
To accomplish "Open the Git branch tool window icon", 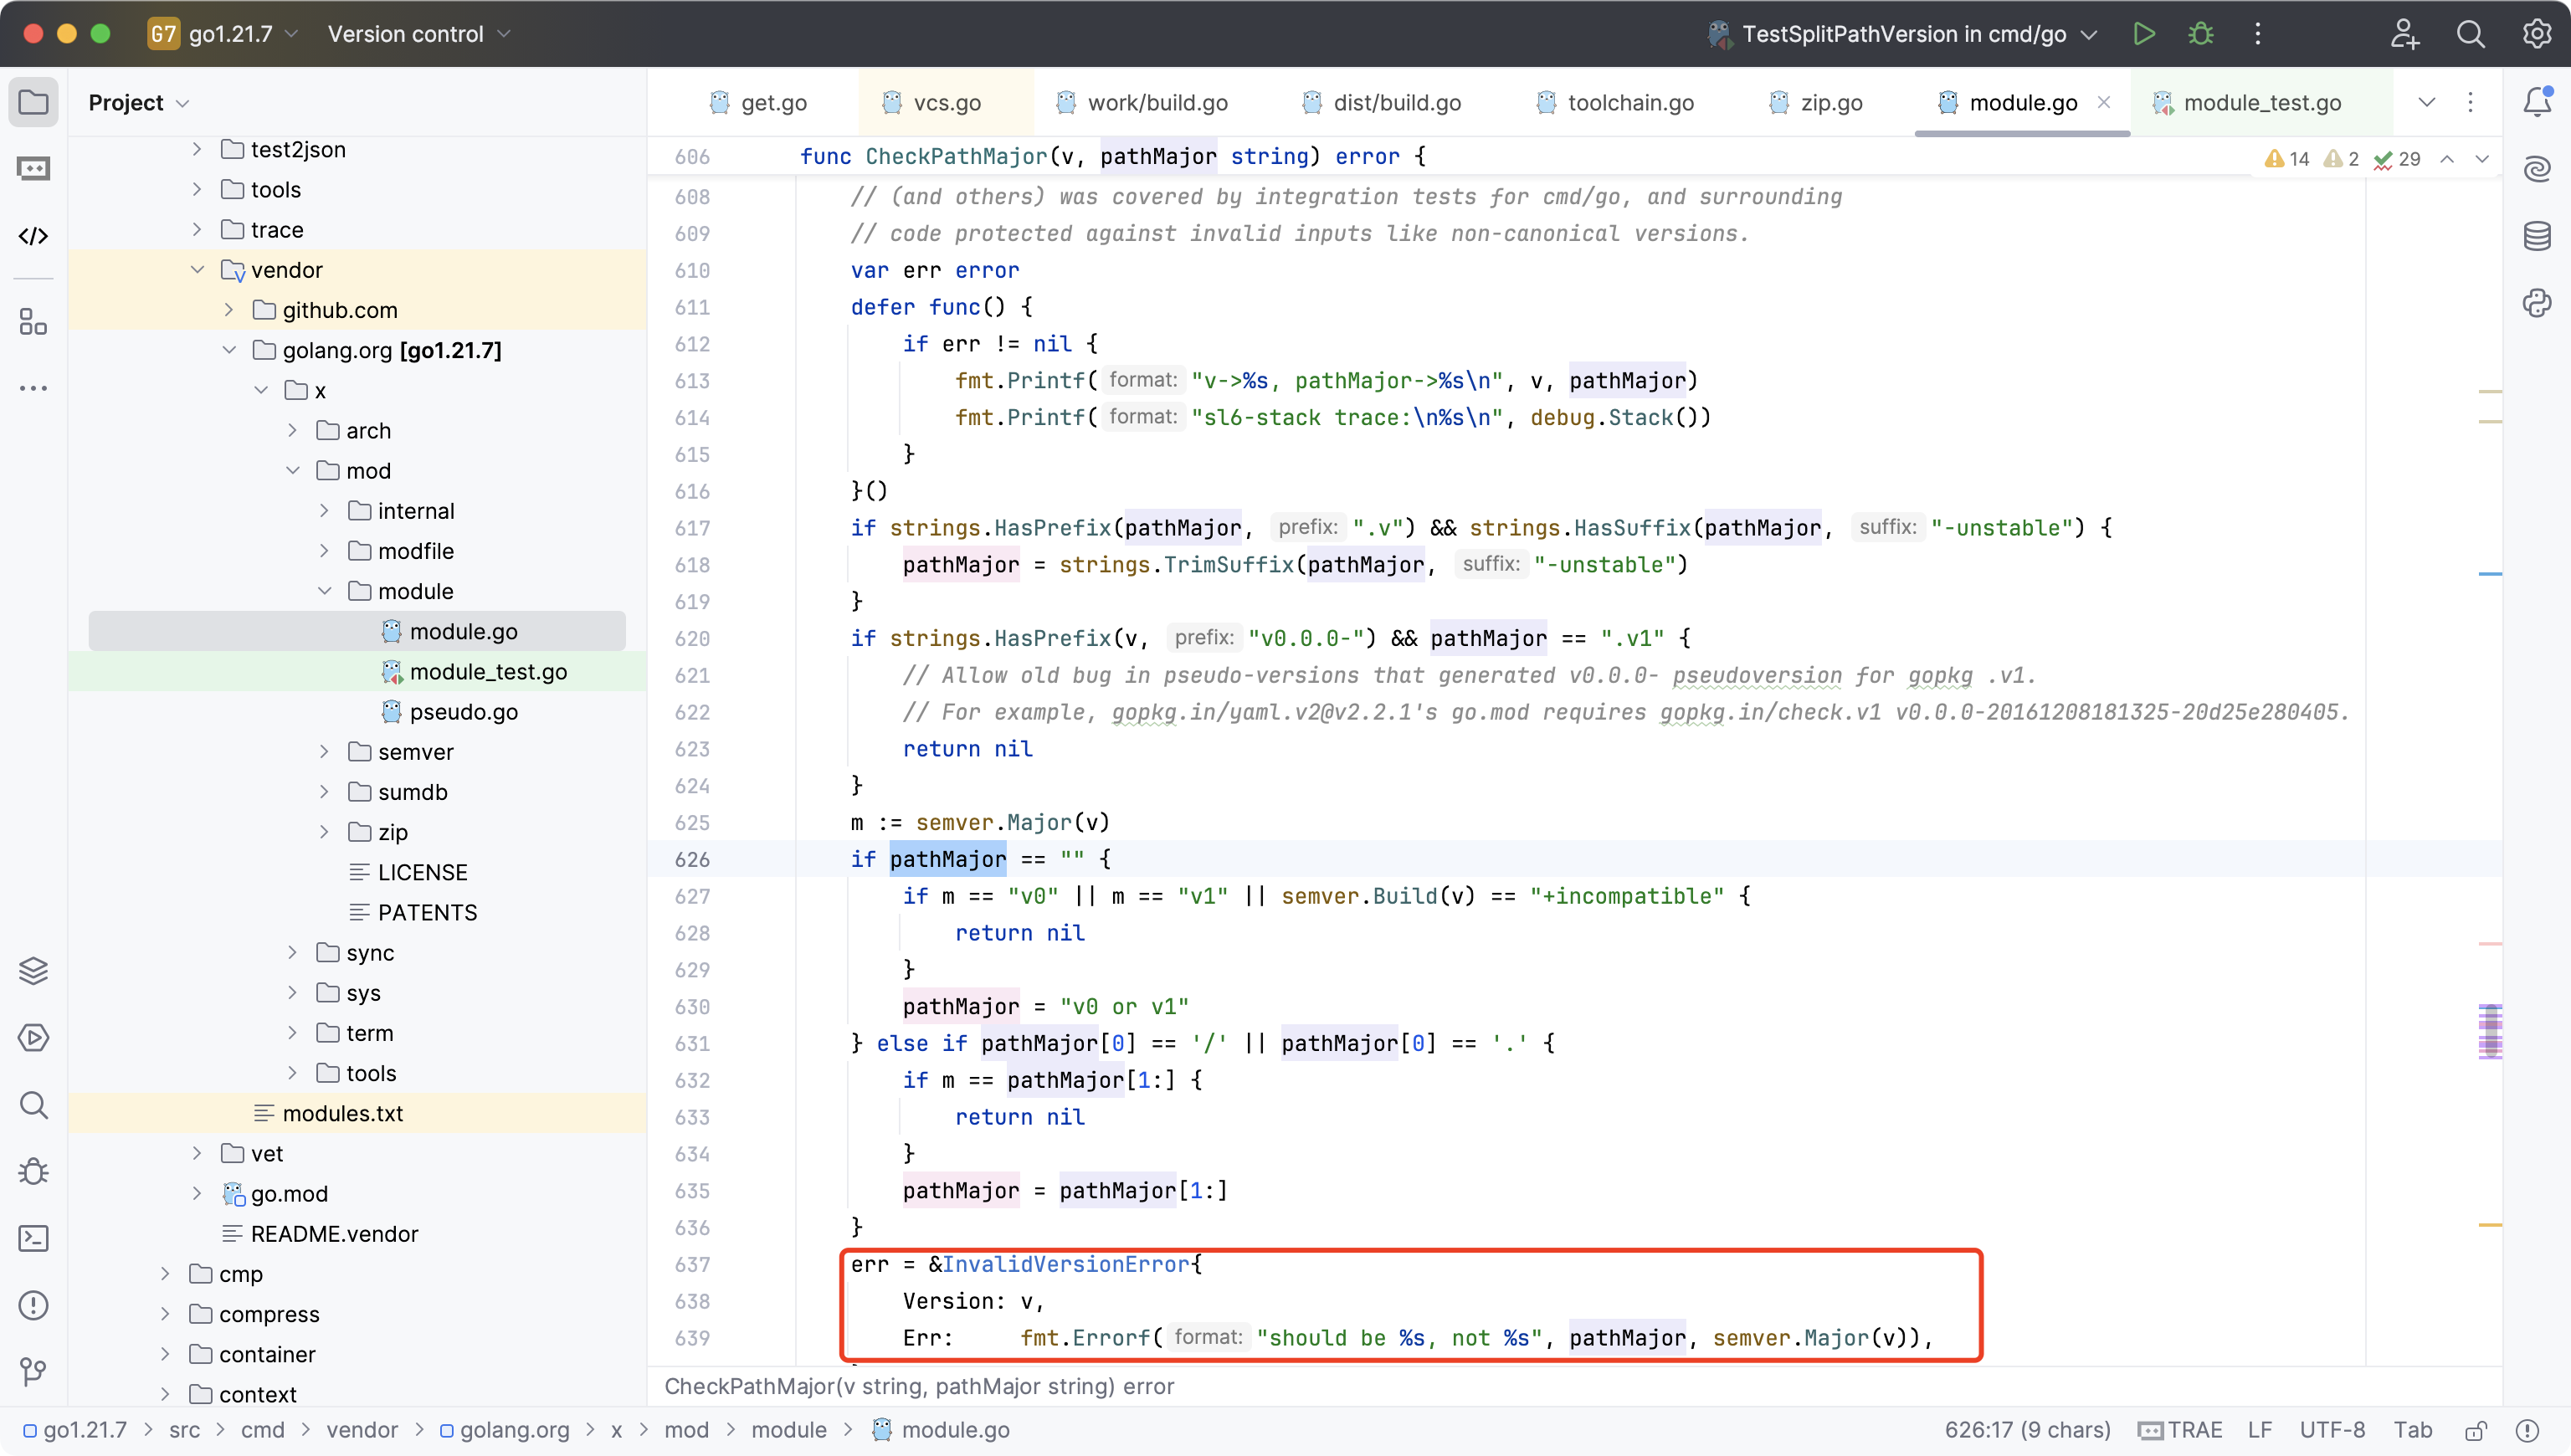I will 33,1372.
